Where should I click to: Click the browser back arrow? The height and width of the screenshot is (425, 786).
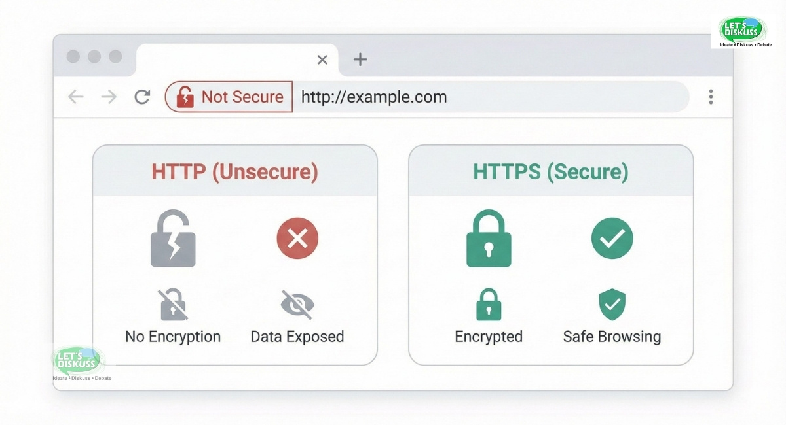[76, 97]
